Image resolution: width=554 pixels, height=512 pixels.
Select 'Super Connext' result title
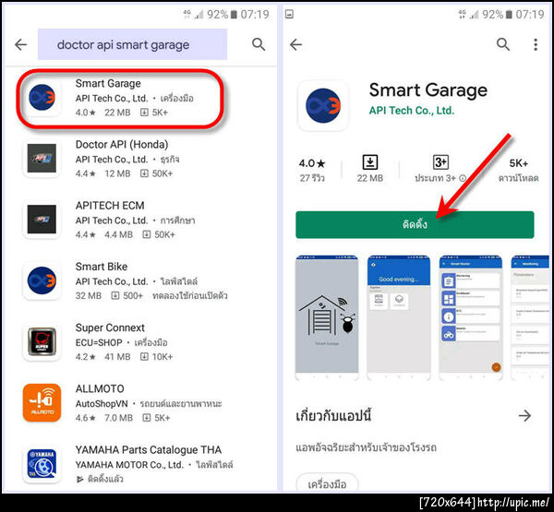tap(110, 327)
